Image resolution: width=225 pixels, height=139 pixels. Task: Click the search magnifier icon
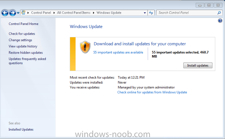click(x=219, y=13)
